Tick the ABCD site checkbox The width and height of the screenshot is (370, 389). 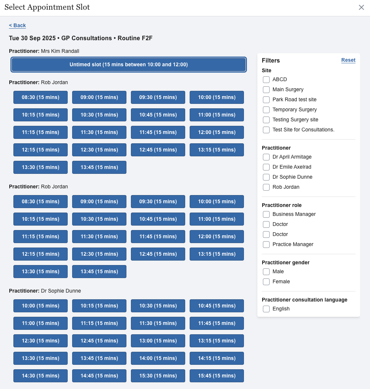266,80
